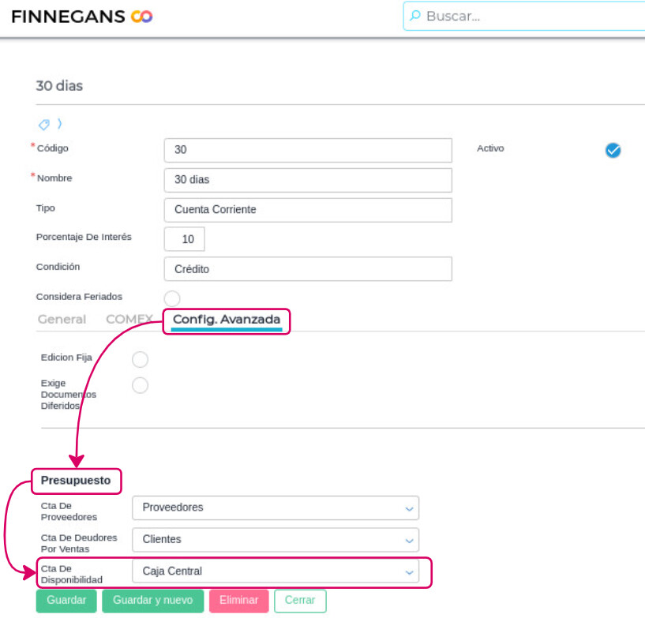Check the Edicion Fija option

pos(140,360)
